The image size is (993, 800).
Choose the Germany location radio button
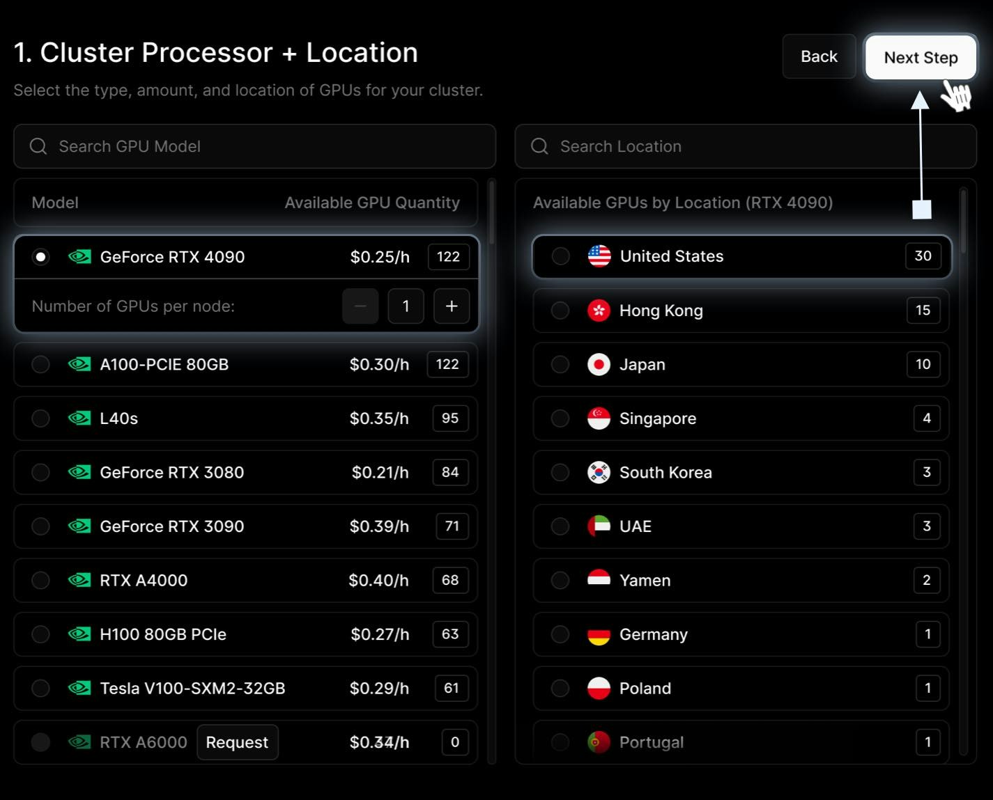[x=560, y=634]
